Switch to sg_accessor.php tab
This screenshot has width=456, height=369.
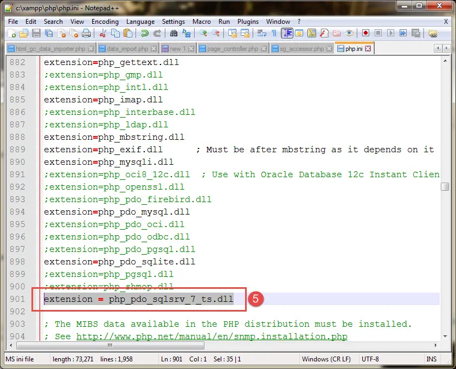tap(301, 49)
